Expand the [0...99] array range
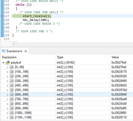 click(x=7, y=67)
